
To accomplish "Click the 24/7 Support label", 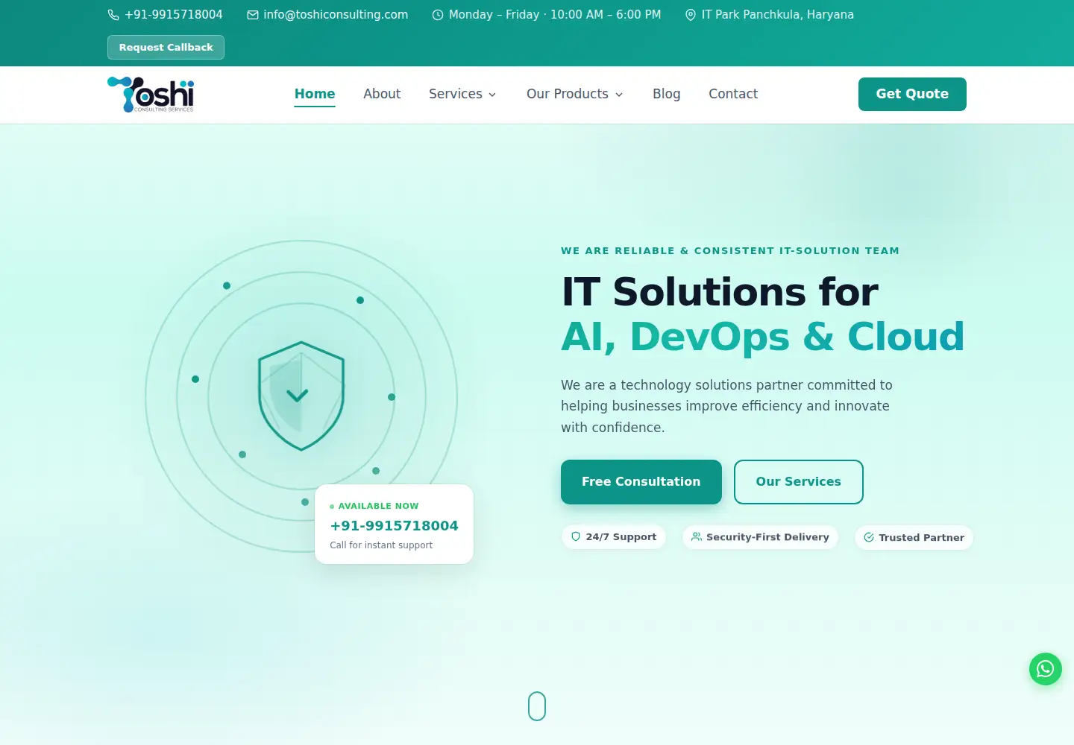I will (x=621, y=536).
